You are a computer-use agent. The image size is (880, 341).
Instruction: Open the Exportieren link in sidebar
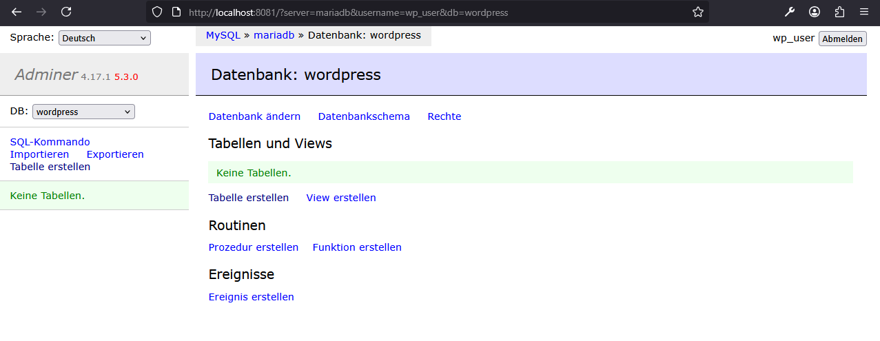[114, 154]
